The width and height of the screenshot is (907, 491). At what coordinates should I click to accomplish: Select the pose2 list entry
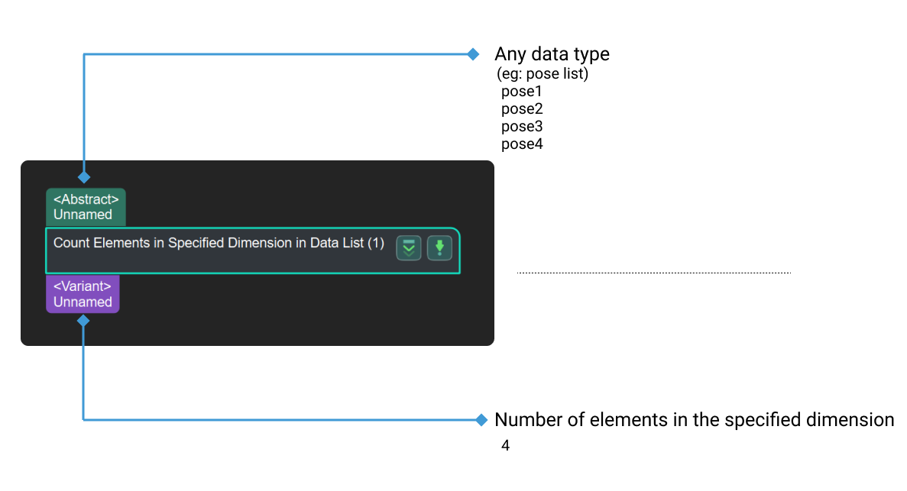tap(522, 108)
